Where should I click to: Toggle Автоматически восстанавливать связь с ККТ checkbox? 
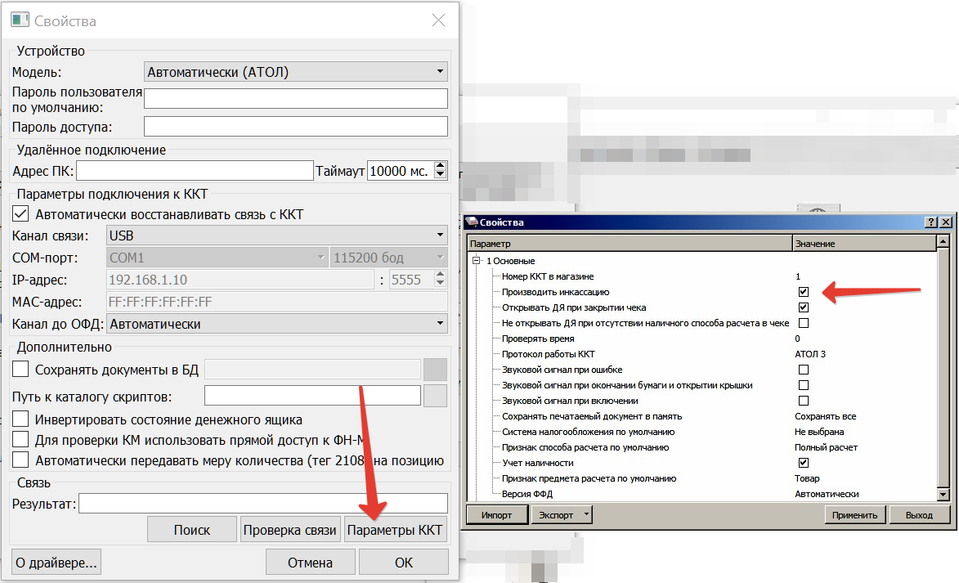point(20,214)
